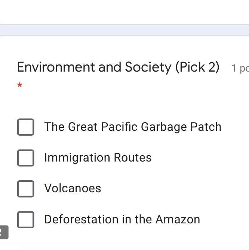Click the word 'Environment' in the title
This screenshot has width=249, height=250.
(x=56, y=67)
